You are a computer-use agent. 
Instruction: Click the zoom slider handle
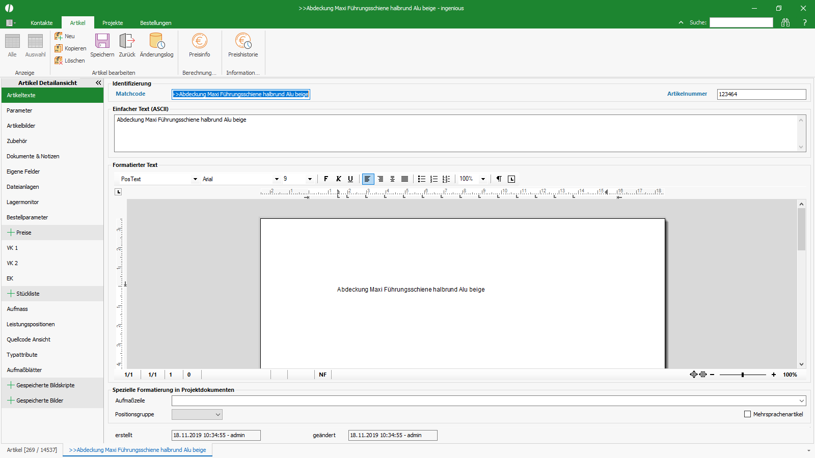[743, 375]
